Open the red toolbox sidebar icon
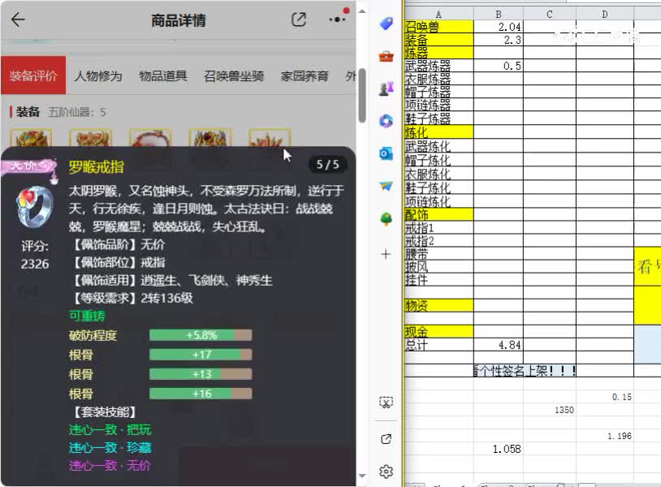The height and width of the screenshot is (487, 661). point(386,56)
